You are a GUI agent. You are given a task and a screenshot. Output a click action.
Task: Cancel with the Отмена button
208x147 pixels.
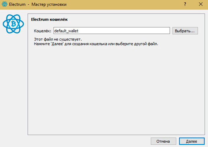tap(163, 141)
